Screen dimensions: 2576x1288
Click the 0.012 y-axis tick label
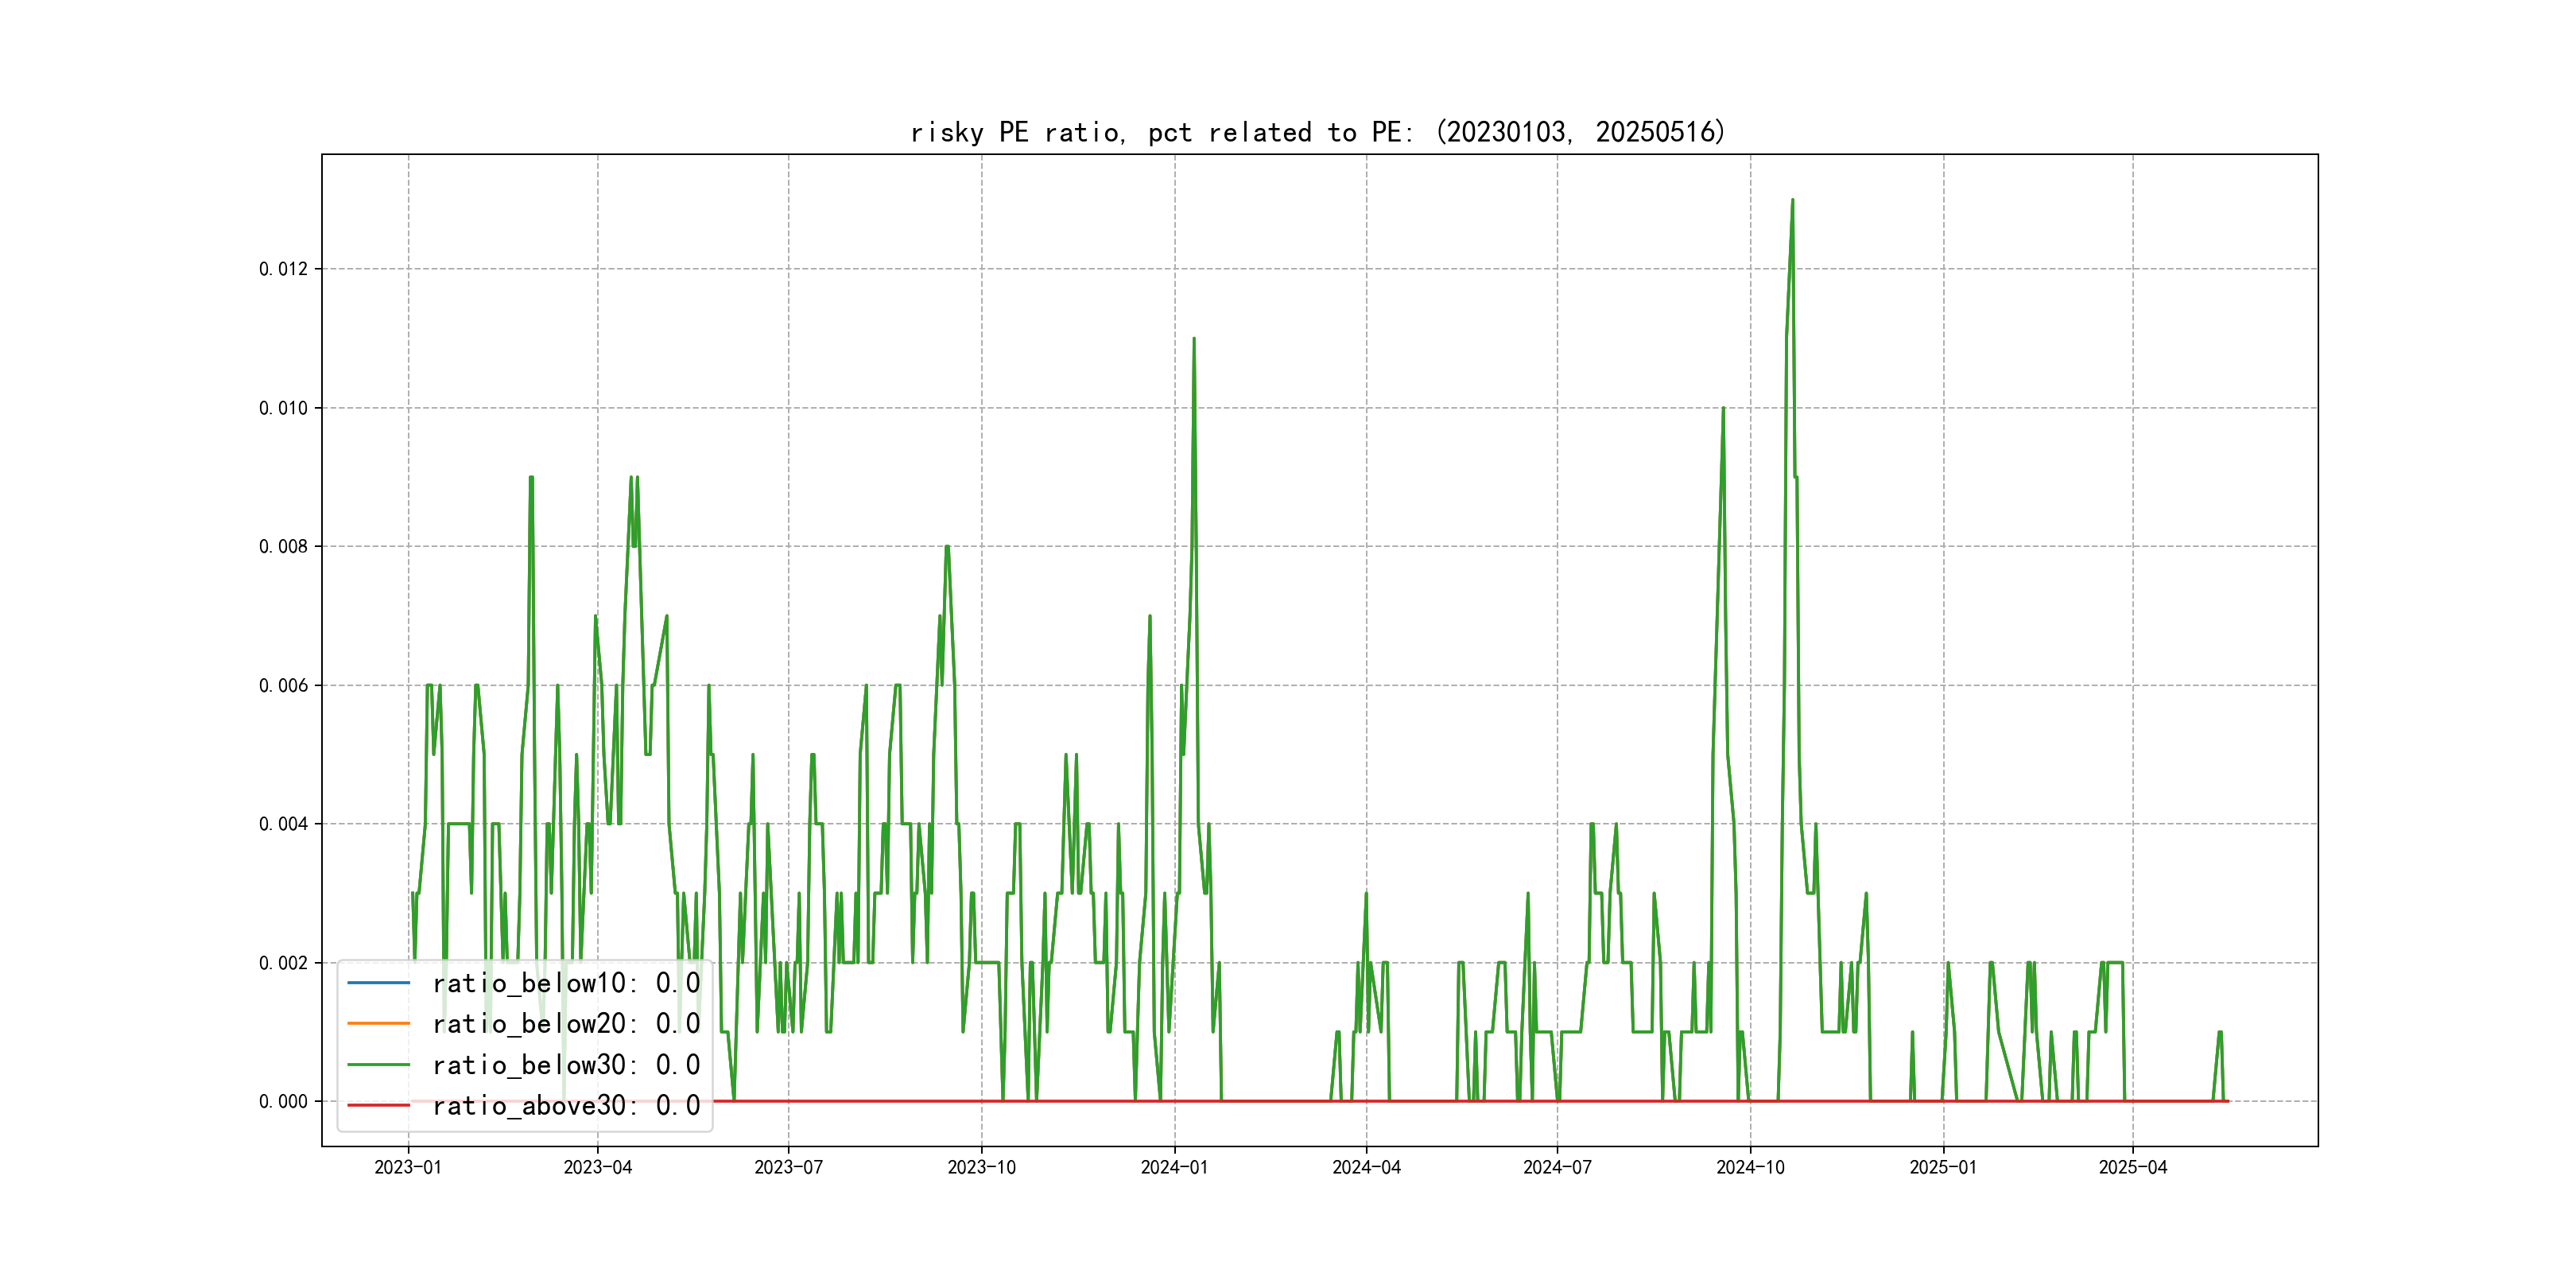pos(283,269)
